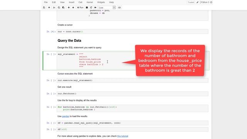The height and width of the screenshot is (139, 247).
Task: Paste cells below using the paste icon
Action: click(63, 8)
